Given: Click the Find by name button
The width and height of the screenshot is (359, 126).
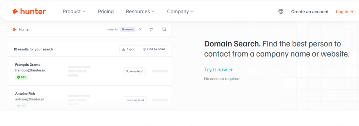Looking at the screenshot, I should (154, 49).
